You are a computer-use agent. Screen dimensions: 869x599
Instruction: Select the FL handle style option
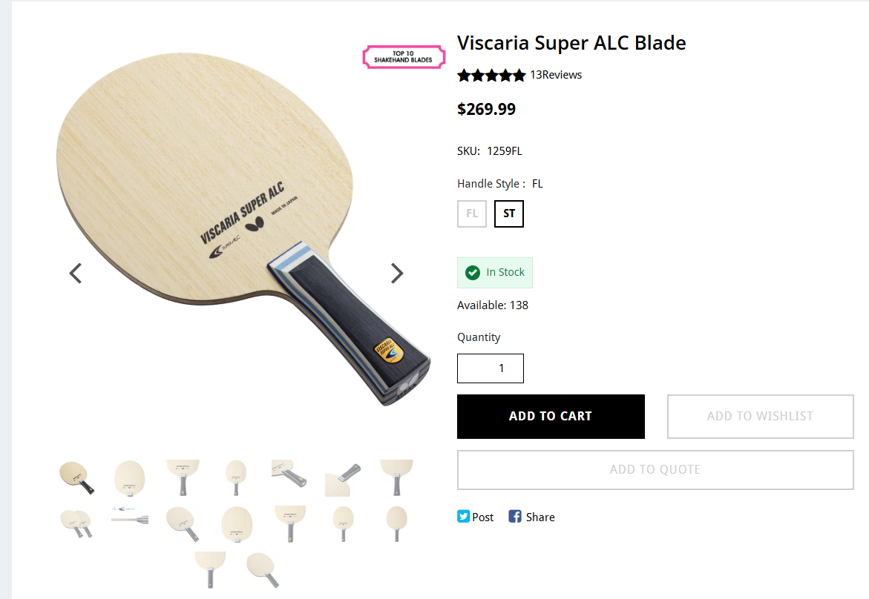[472, 214]
